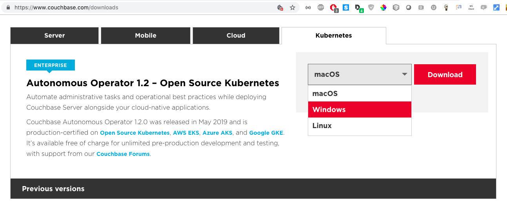Choose macOS from the dropdown list
The image size is (507, 208).
tap(360, 94)
